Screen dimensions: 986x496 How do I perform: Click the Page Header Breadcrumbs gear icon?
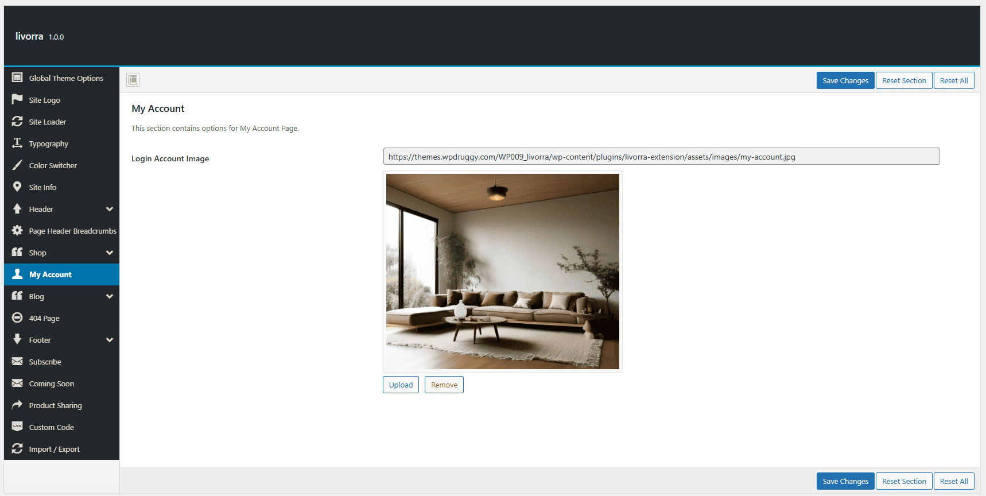[17, 230]
